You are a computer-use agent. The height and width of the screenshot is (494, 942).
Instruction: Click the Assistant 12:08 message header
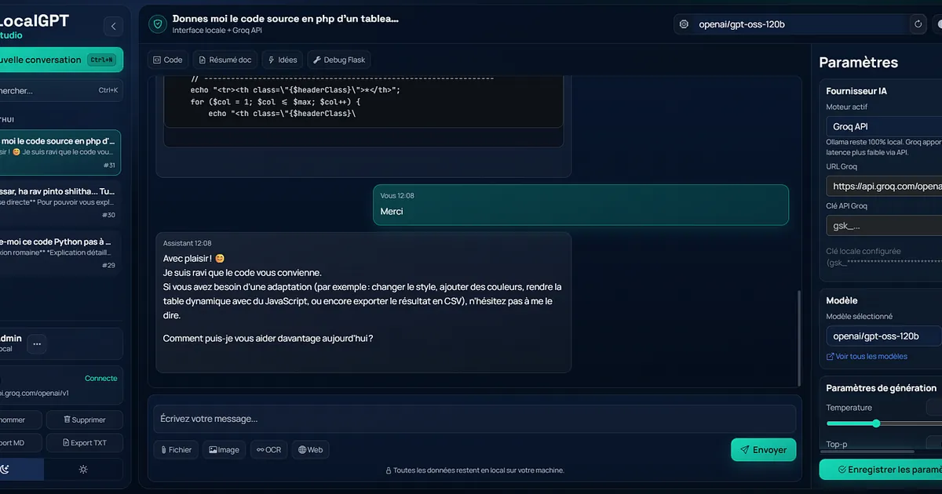[187, 243]
